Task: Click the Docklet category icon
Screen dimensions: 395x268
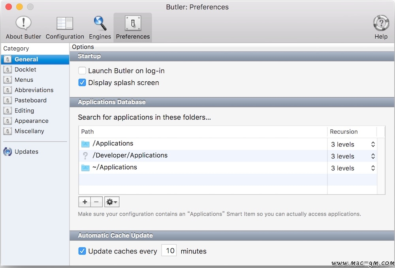Action: [x=8, y=69]
